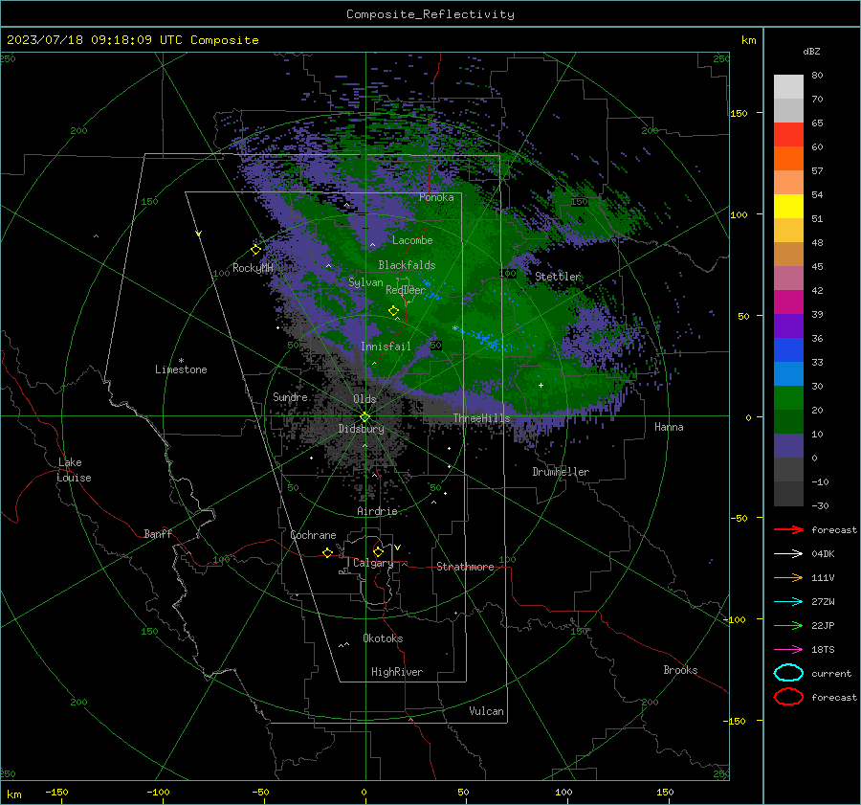Click the cyan current ellipse icon
The image size is (861, 805).
[x=788, y=673]
